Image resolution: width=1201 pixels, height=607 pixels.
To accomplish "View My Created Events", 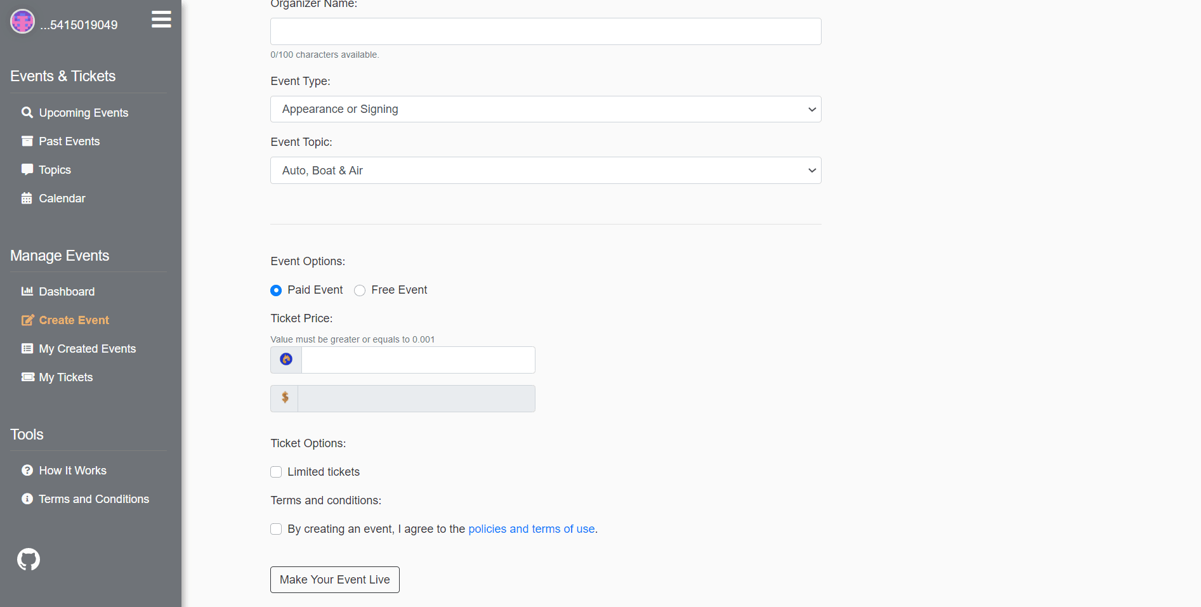I will tap(88, 348).
